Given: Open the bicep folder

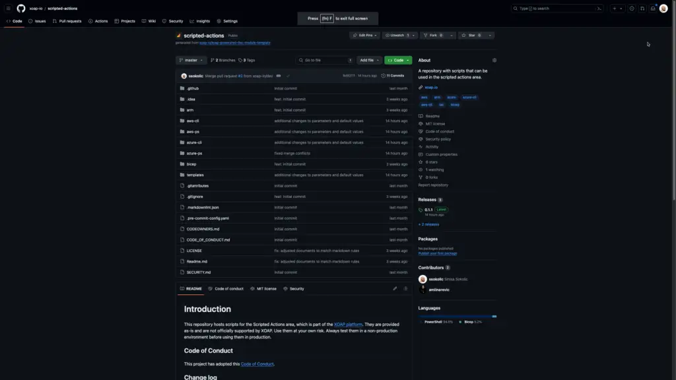Looking at the screenshot, I should (191, 164).
